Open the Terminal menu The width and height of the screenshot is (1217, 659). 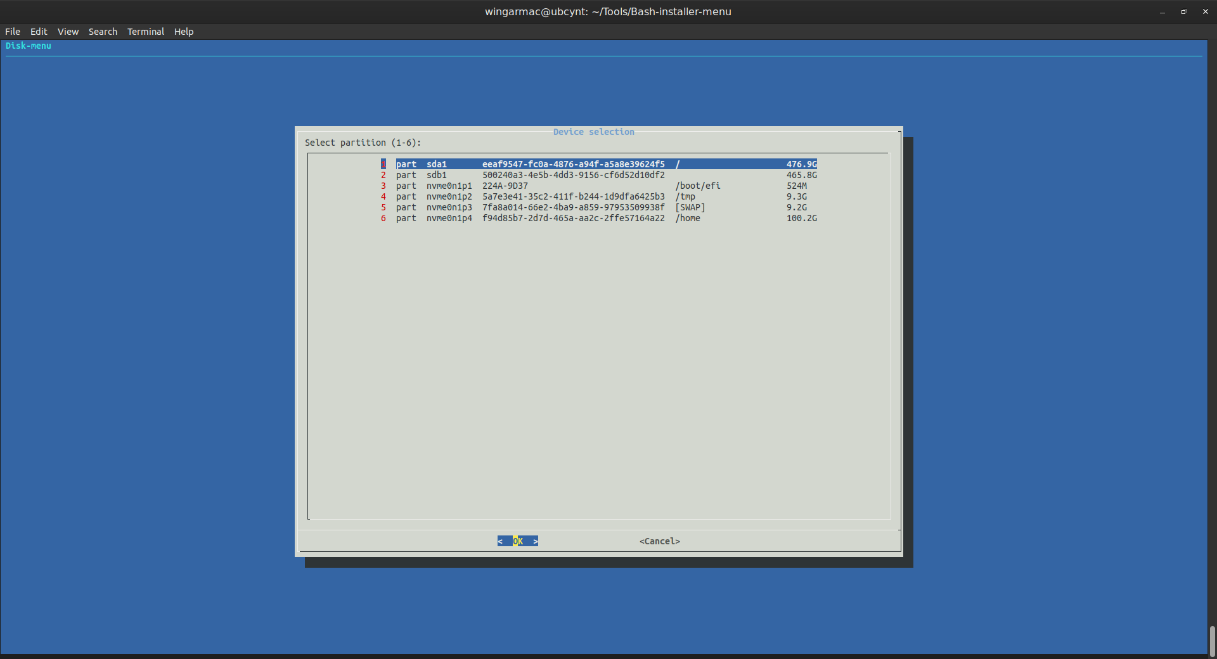146,32
